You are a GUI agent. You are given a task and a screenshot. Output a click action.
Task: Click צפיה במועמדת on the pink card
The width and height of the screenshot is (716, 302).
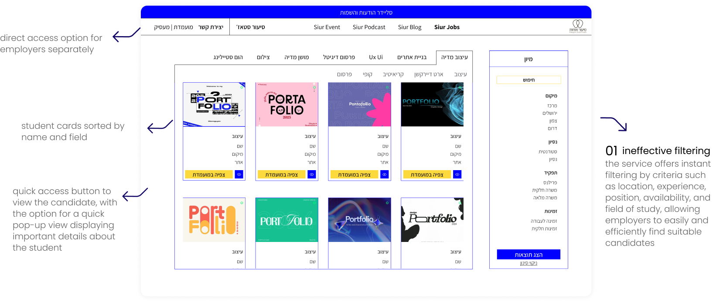coord(281,174)
